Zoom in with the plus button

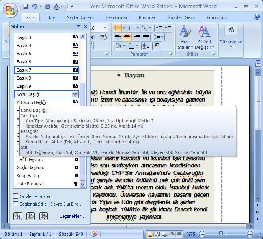(x=250, y=234)
